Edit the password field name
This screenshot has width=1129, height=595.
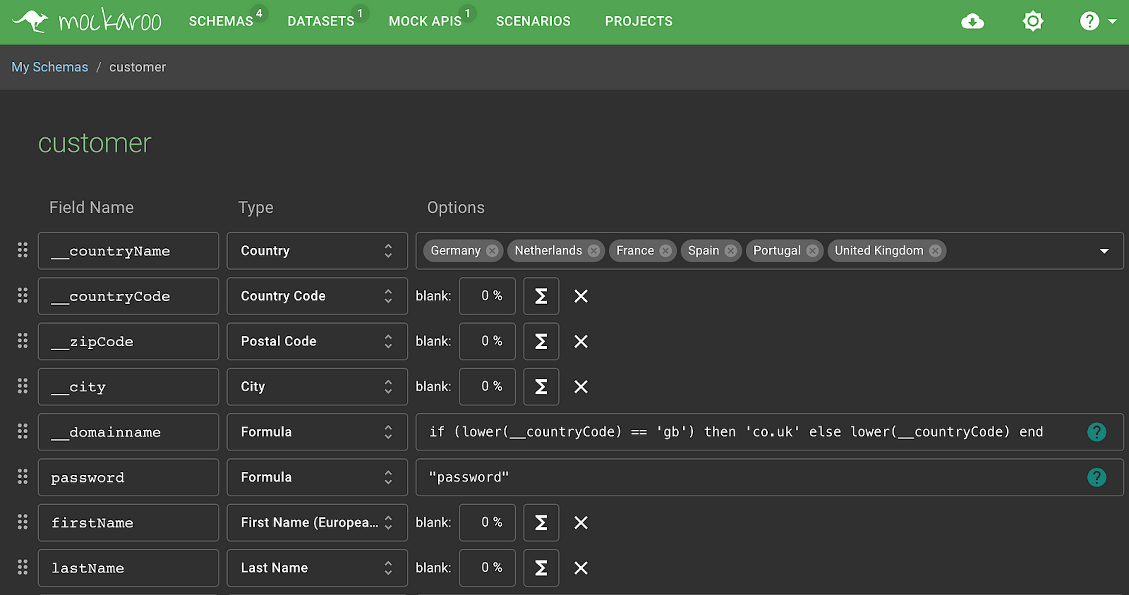pyautogui.click(x=128, y=477)
